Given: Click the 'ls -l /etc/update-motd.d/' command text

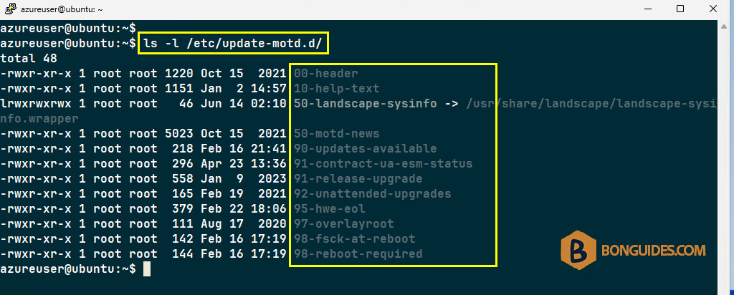Looking at the screenshot, I should coord(233,44).
